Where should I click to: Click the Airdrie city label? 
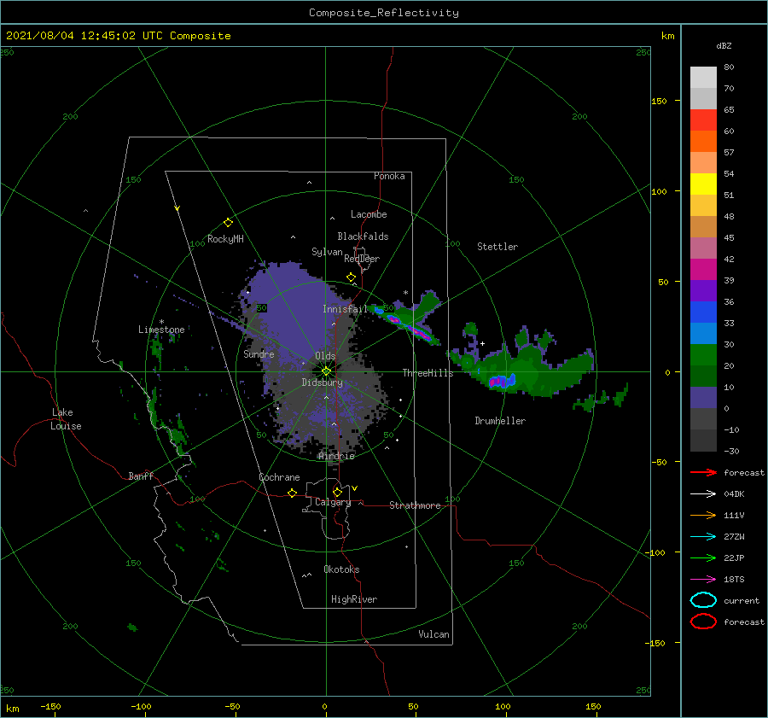336,456
